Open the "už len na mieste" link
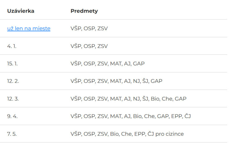 point(29,29)
